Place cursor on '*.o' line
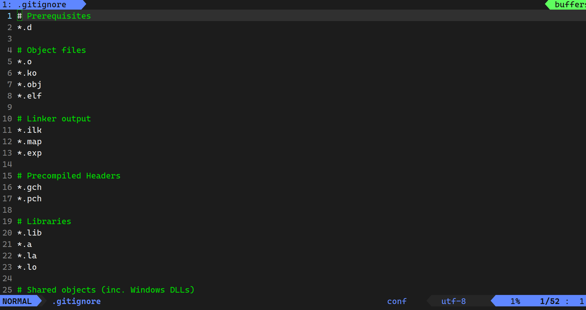This screenshot has width=586, height=310. click(x=25, y=61)
